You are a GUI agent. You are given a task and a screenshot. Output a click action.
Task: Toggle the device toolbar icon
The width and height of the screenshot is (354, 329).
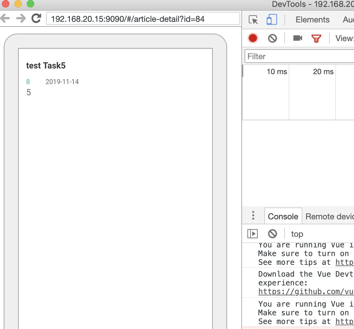[x=272, y=19]
